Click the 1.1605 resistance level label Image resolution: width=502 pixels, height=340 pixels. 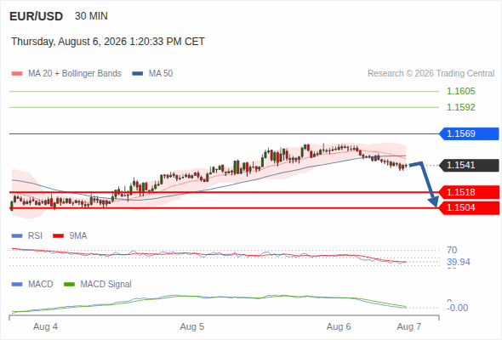coord(460,92)
